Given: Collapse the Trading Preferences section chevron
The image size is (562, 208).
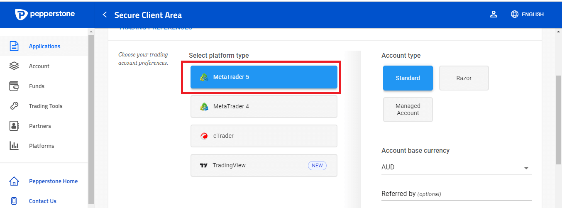Looking at the screenshot, I should coord(528,27).
